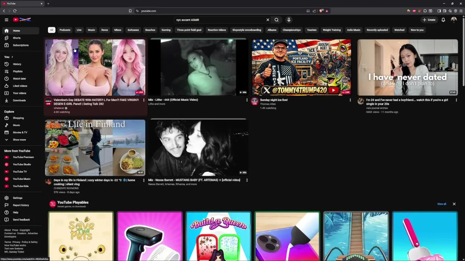Open Sunday night ice live options menu
The height and width of the screenshot is (261, 465).
[x=350, y=100]
